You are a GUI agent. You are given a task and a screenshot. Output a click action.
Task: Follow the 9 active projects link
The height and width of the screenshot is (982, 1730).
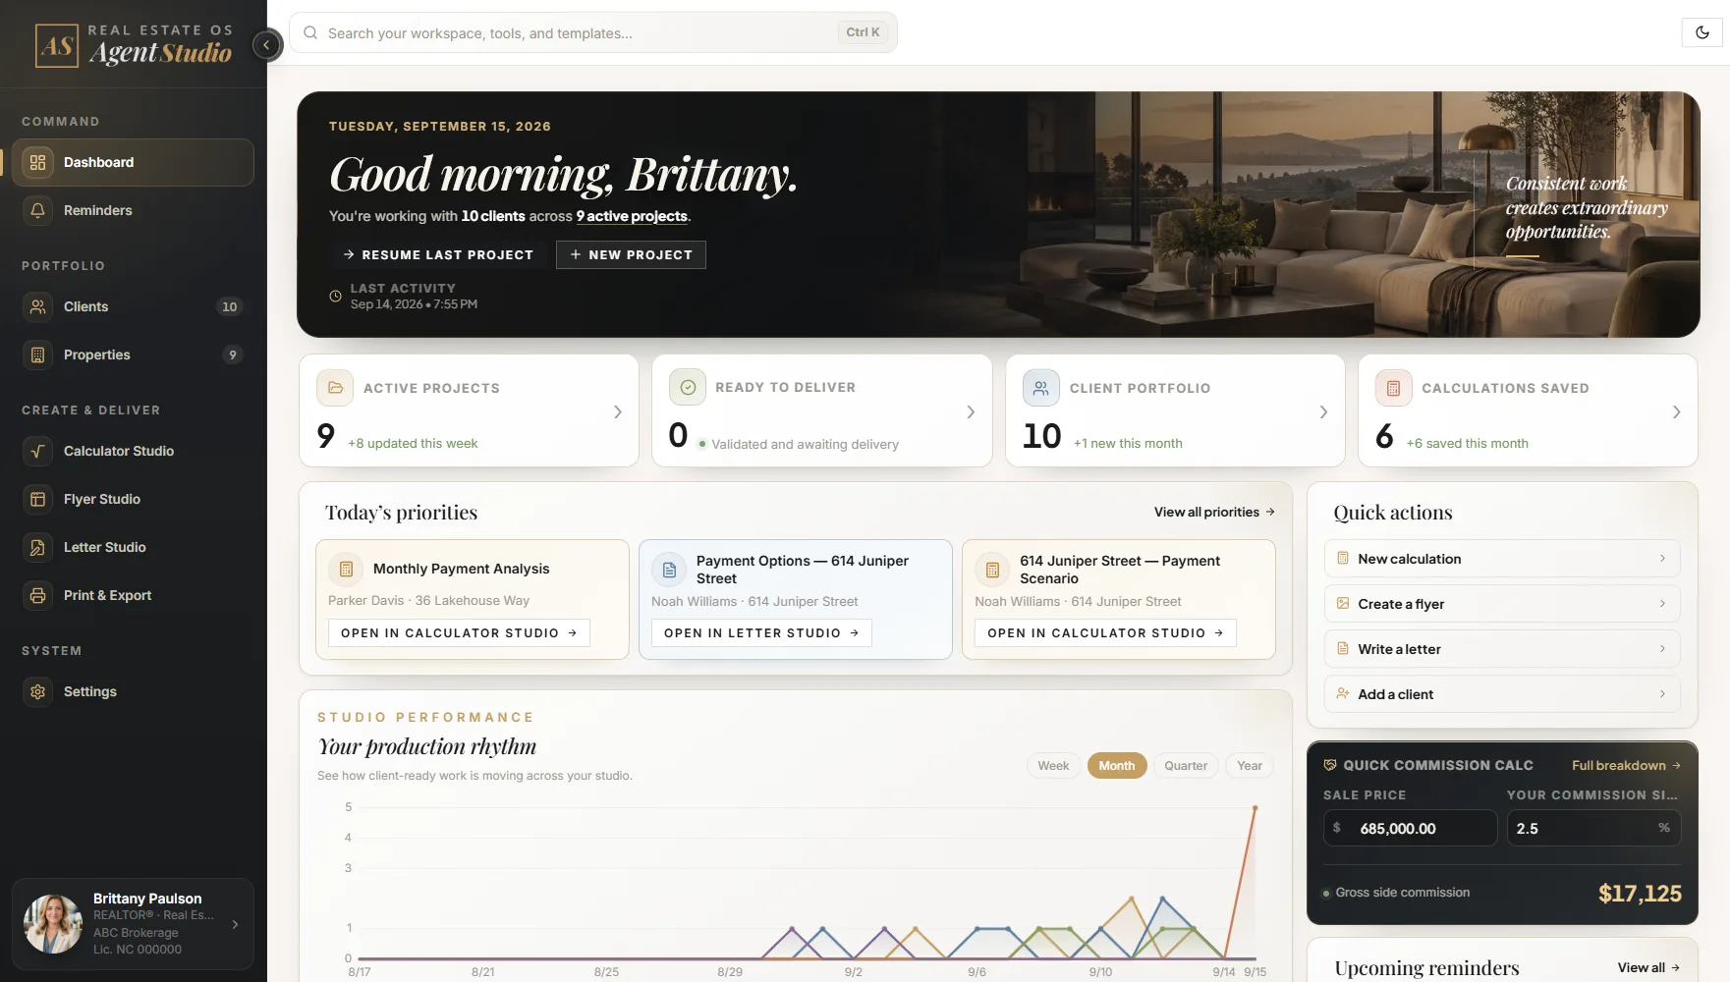click(632, 216)
